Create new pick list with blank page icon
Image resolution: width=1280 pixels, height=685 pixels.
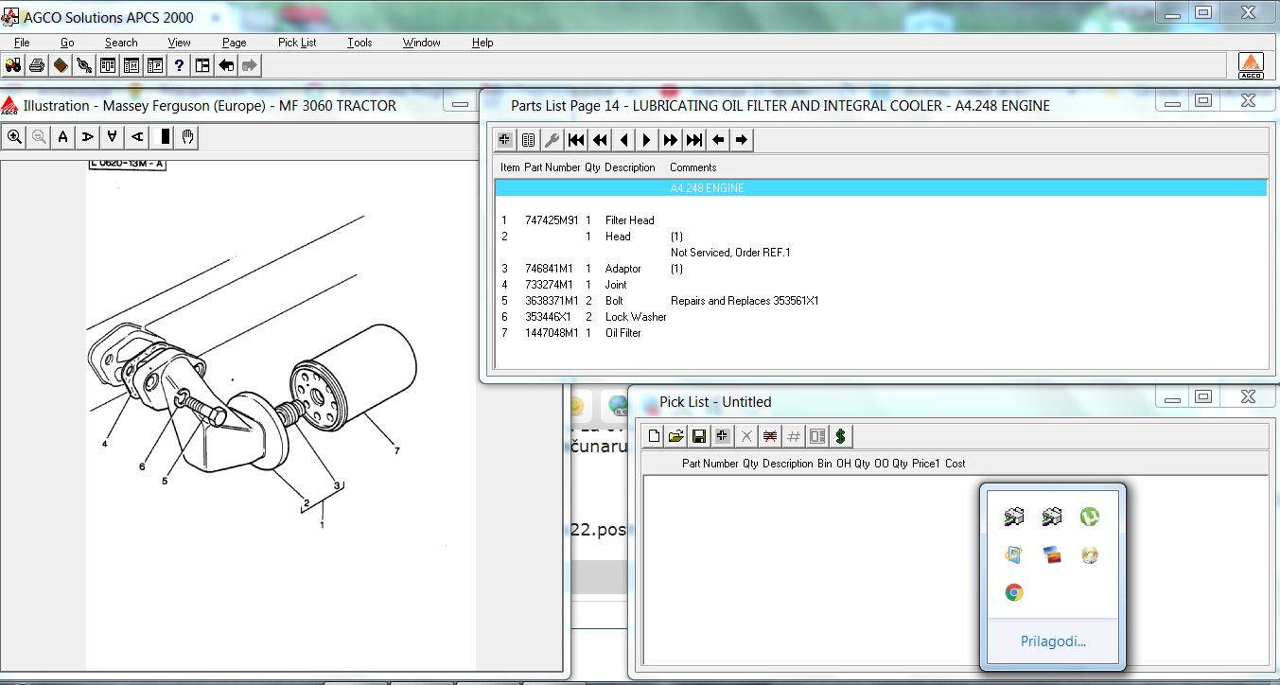point(653,436)
